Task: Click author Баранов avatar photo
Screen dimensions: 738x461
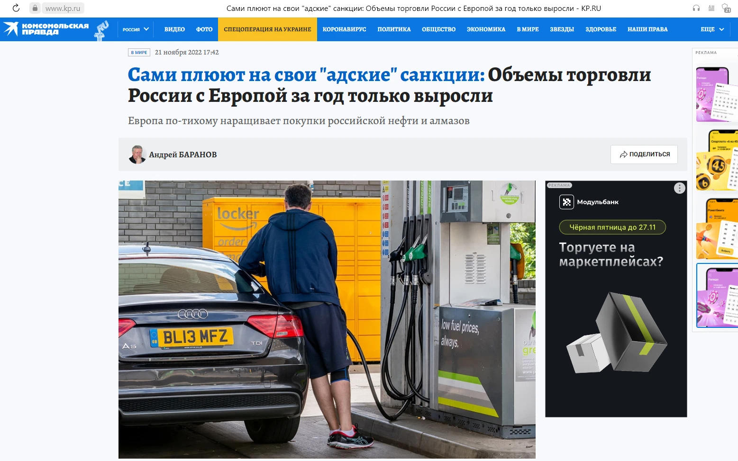Action: tap(137, 154)
